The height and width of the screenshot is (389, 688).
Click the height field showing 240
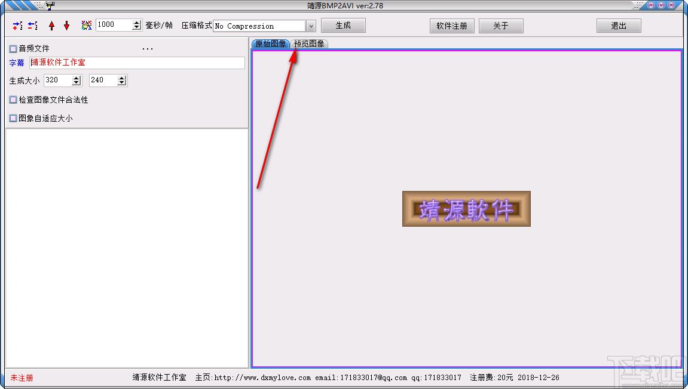103,80
